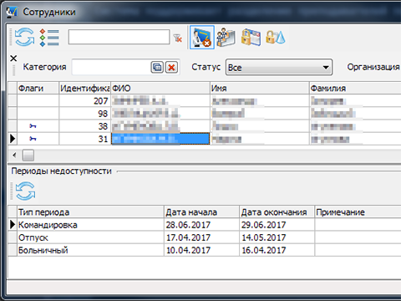401x301 pixels.
Task: Clear the Категория field red X
Action: click(x=171, y=67)
